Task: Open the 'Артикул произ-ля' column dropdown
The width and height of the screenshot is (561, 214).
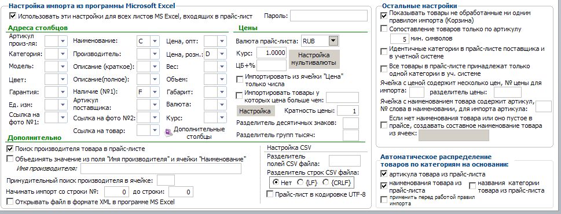Action: [63, 42]
